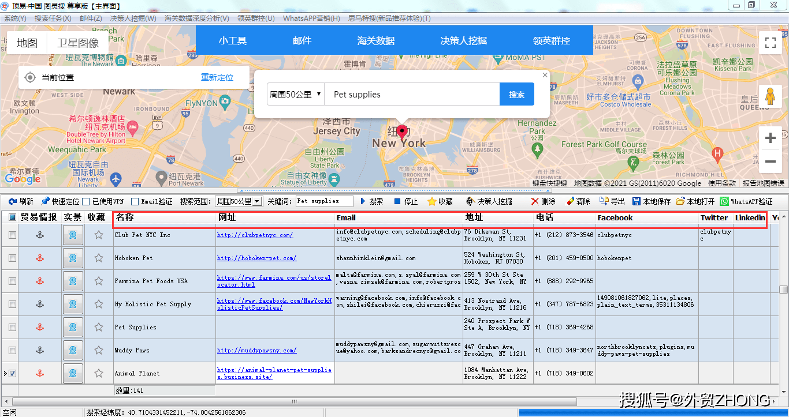Click the 数量:141 count cell
This screenshot has width=789, height=417.
[164, 390]
